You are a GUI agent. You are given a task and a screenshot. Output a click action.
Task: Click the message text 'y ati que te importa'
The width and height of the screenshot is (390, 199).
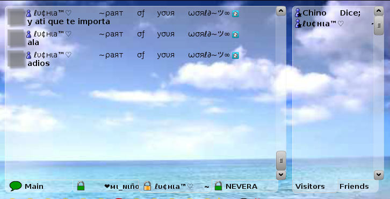pyautogui.click(x=69, y=21)
